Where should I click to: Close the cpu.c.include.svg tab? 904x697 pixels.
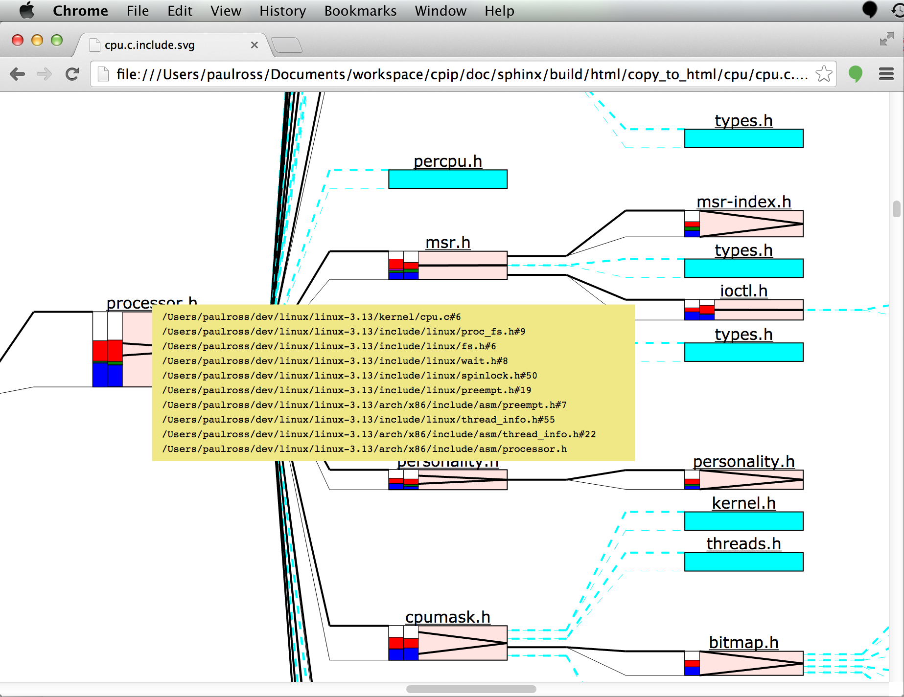[255, 45]
